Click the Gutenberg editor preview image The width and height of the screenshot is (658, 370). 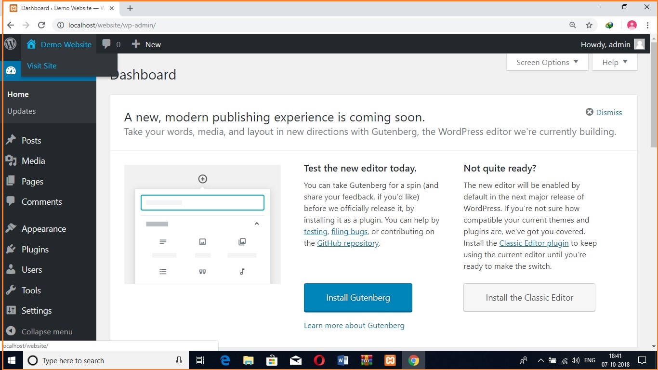(x=202, y=224)
